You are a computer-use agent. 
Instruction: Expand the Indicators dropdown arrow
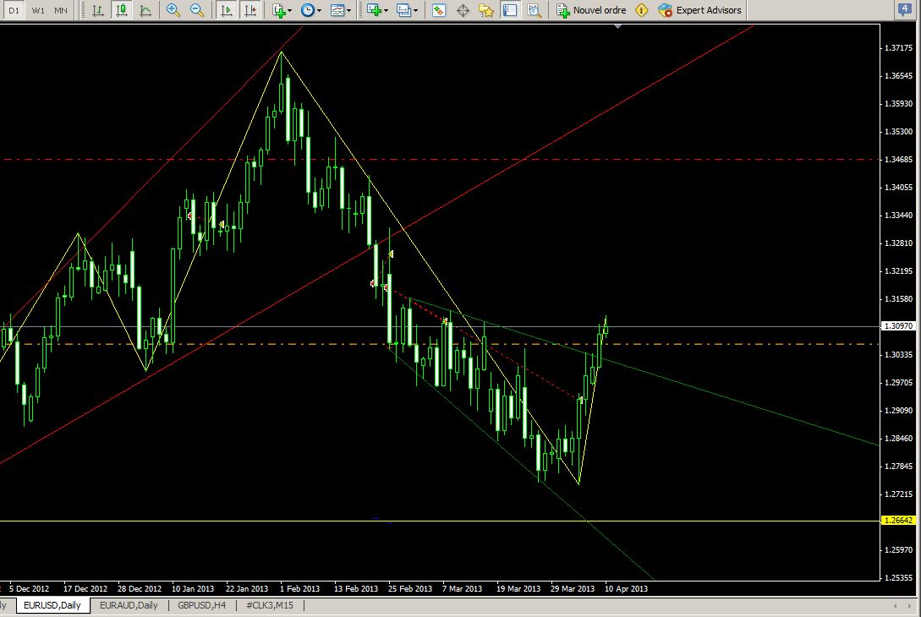tap(289, 11)
